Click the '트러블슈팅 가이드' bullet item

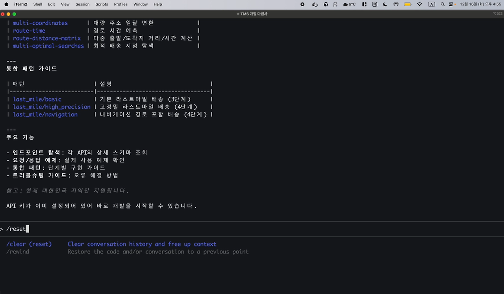click(62, 175)
